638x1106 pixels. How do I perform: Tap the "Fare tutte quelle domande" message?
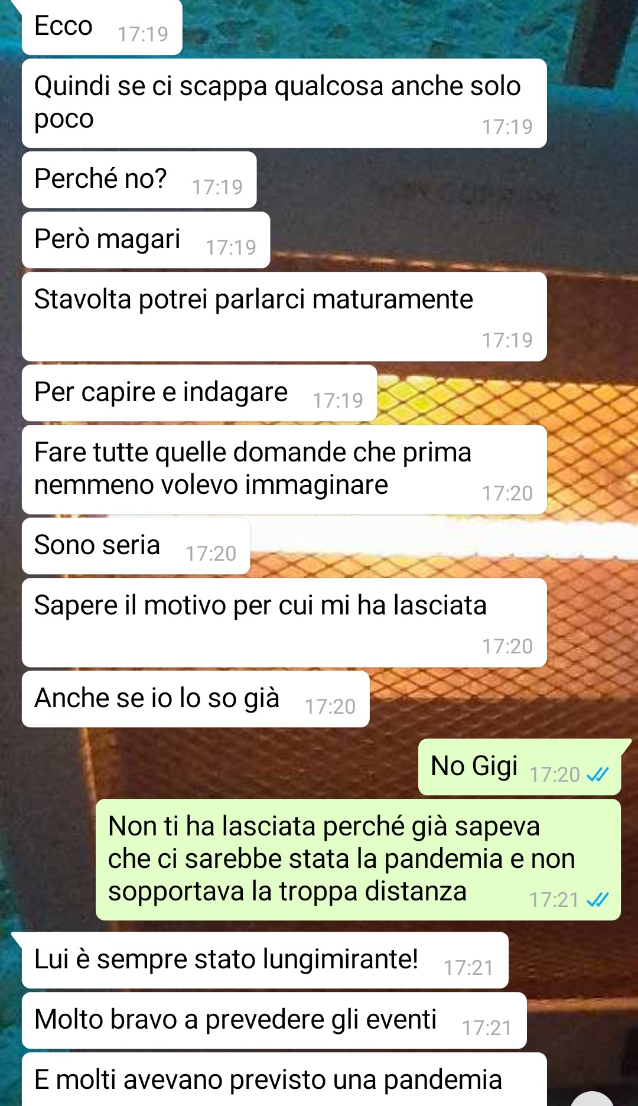pos(284,470)
